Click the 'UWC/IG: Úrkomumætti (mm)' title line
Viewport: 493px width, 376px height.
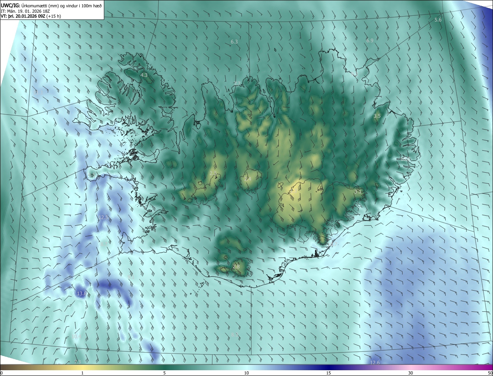click(x=51, y=6)
